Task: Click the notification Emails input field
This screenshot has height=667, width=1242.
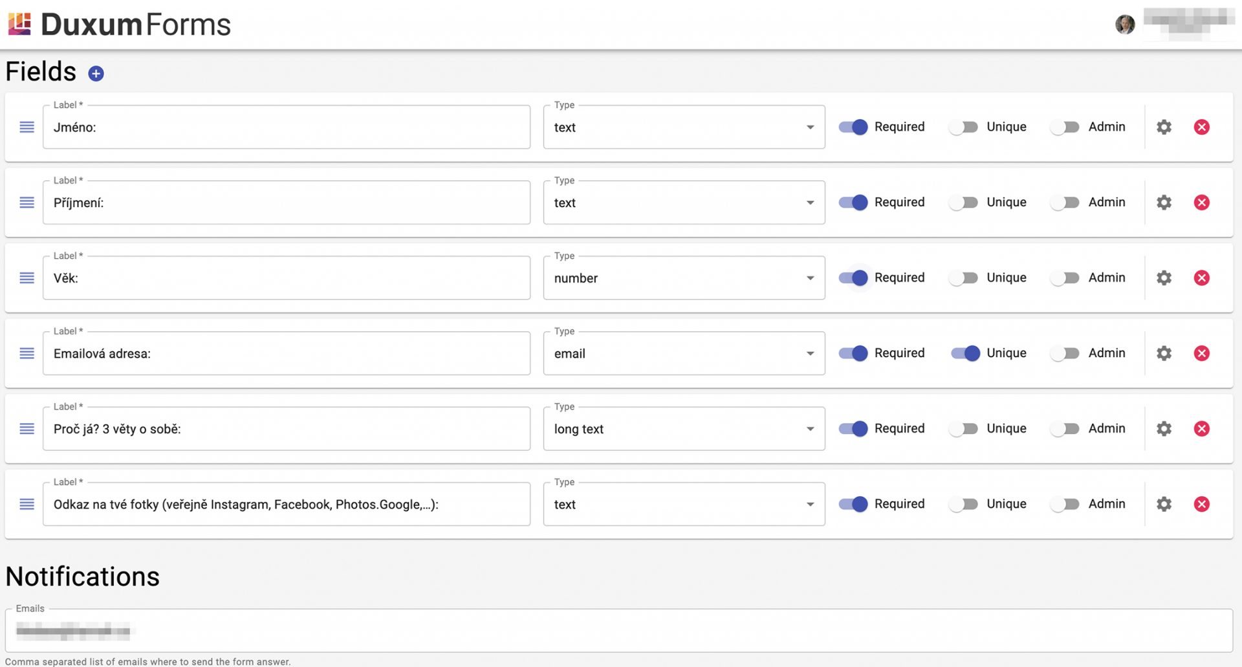Action: click(x=618, y=630)
